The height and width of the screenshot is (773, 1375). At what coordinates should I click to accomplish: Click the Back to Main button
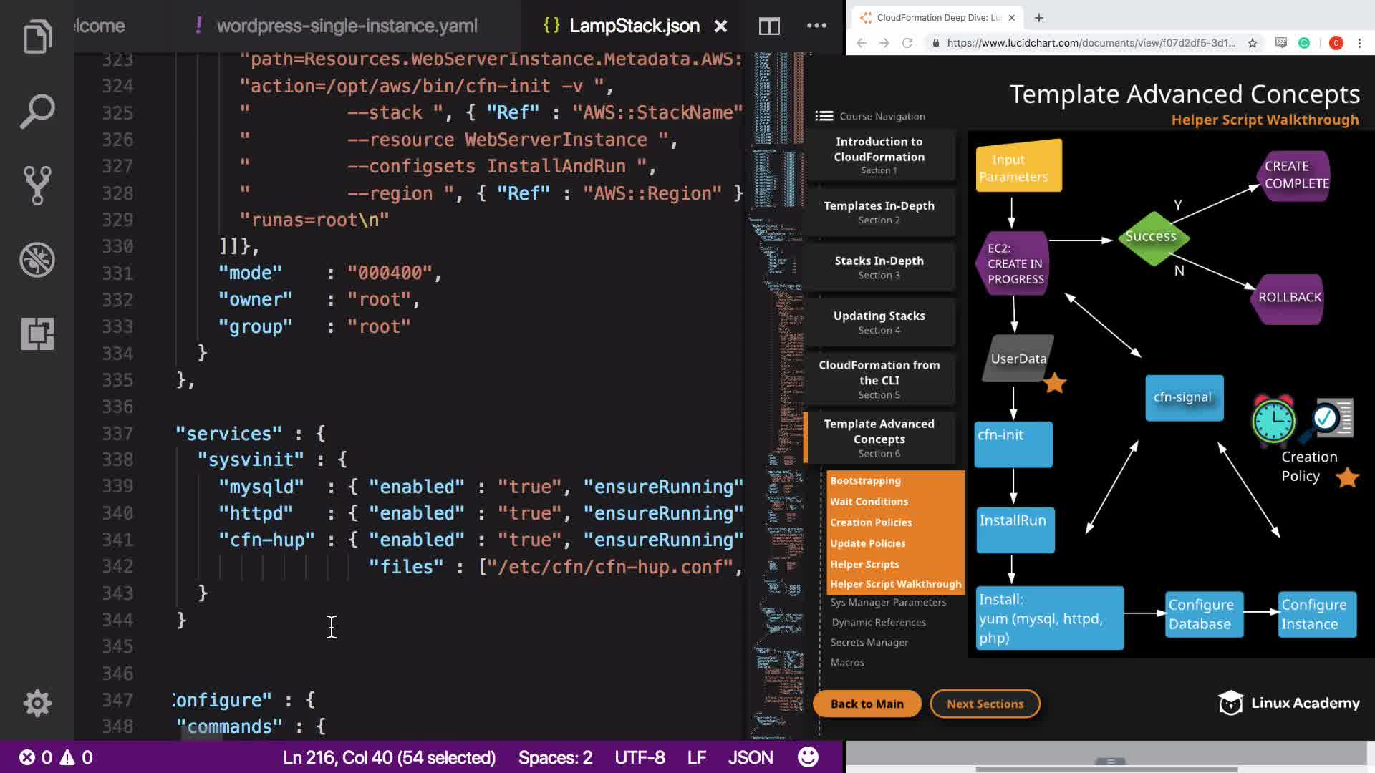pos(867,704)
